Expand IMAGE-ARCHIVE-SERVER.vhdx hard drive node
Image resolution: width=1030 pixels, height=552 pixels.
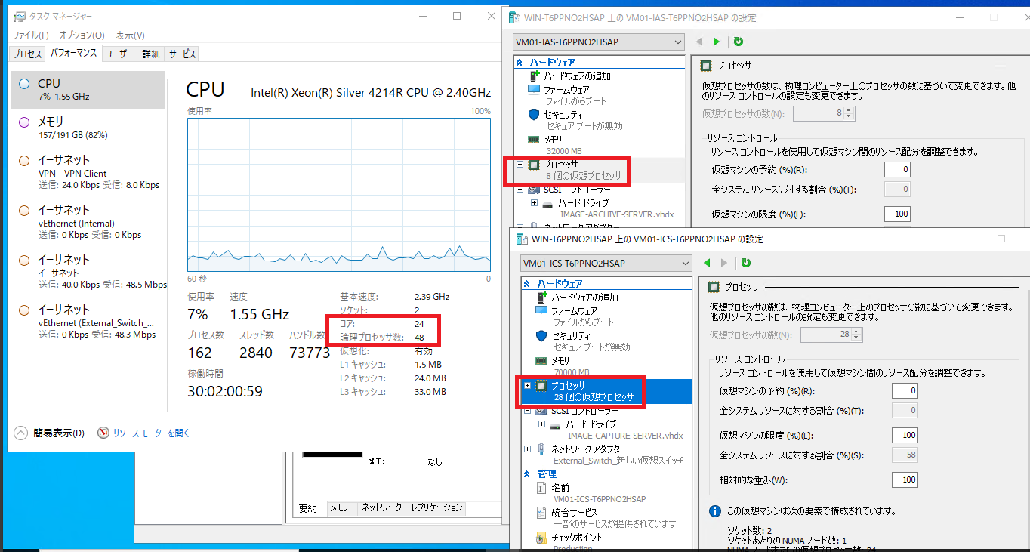tap(535, 203)
